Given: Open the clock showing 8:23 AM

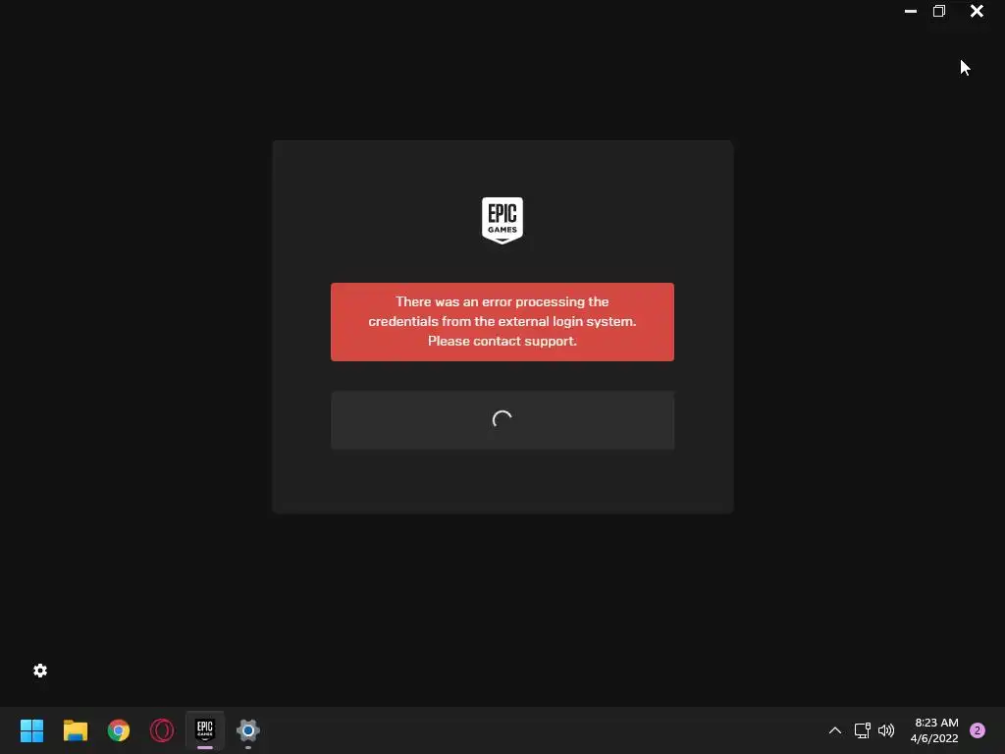Looking at the screenshot, I should tap(935, 730).
